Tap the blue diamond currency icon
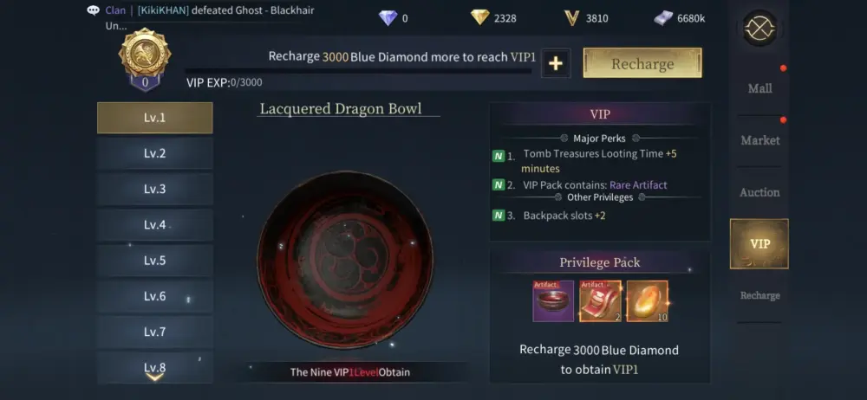The image size is (867, 400). tap(388, 18)
